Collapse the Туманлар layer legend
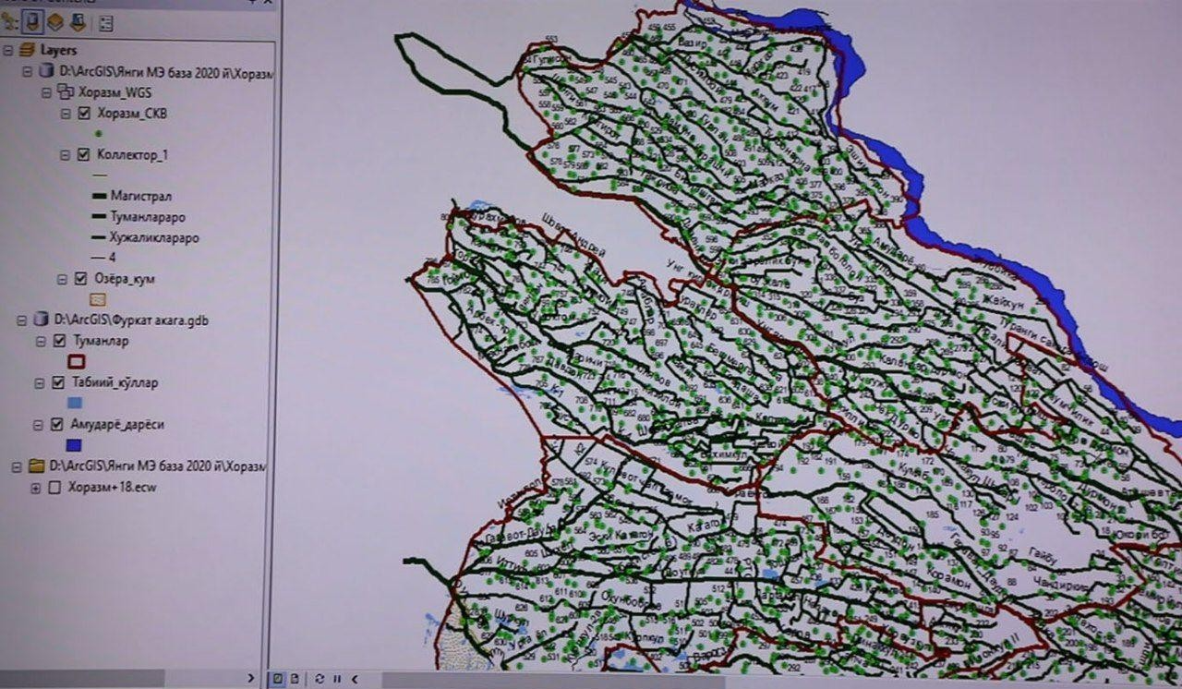The image size is (1182, 689). 41,342
